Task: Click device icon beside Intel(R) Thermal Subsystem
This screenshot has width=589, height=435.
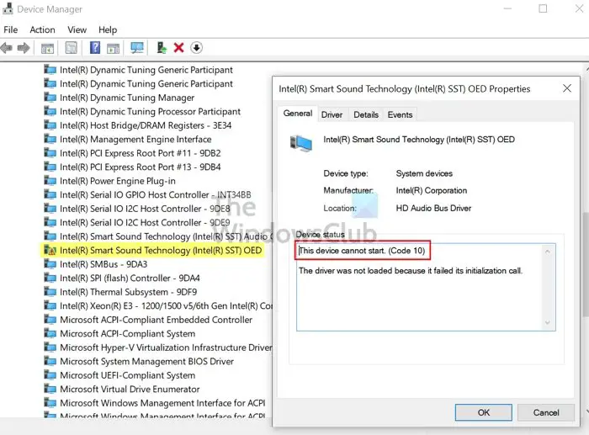Action: click(50, 292)
